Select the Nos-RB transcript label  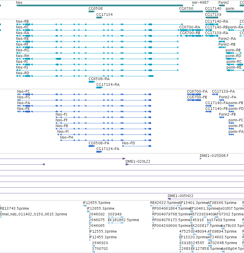click(x=22, y=22)
